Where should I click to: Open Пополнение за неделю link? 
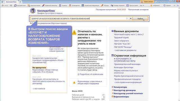tap(138, 10)
